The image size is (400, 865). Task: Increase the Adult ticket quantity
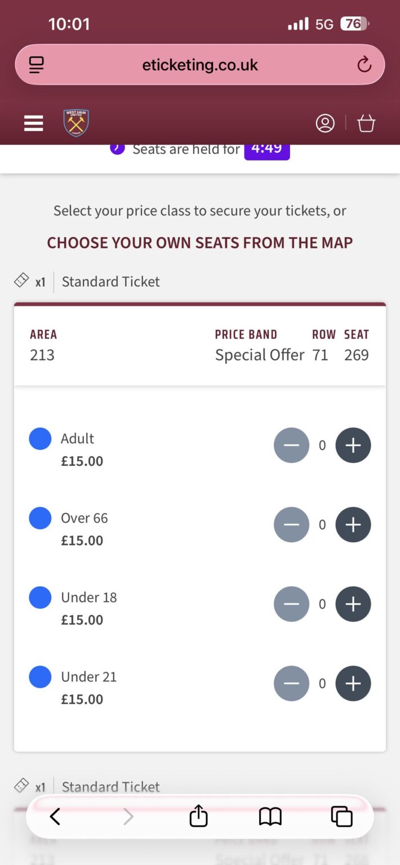pos(353,445)
